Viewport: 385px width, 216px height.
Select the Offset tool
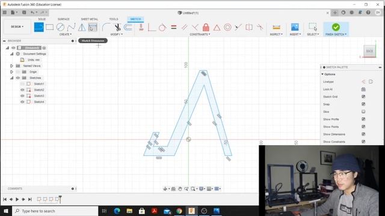pyautogui.click(x=128, y=27)
